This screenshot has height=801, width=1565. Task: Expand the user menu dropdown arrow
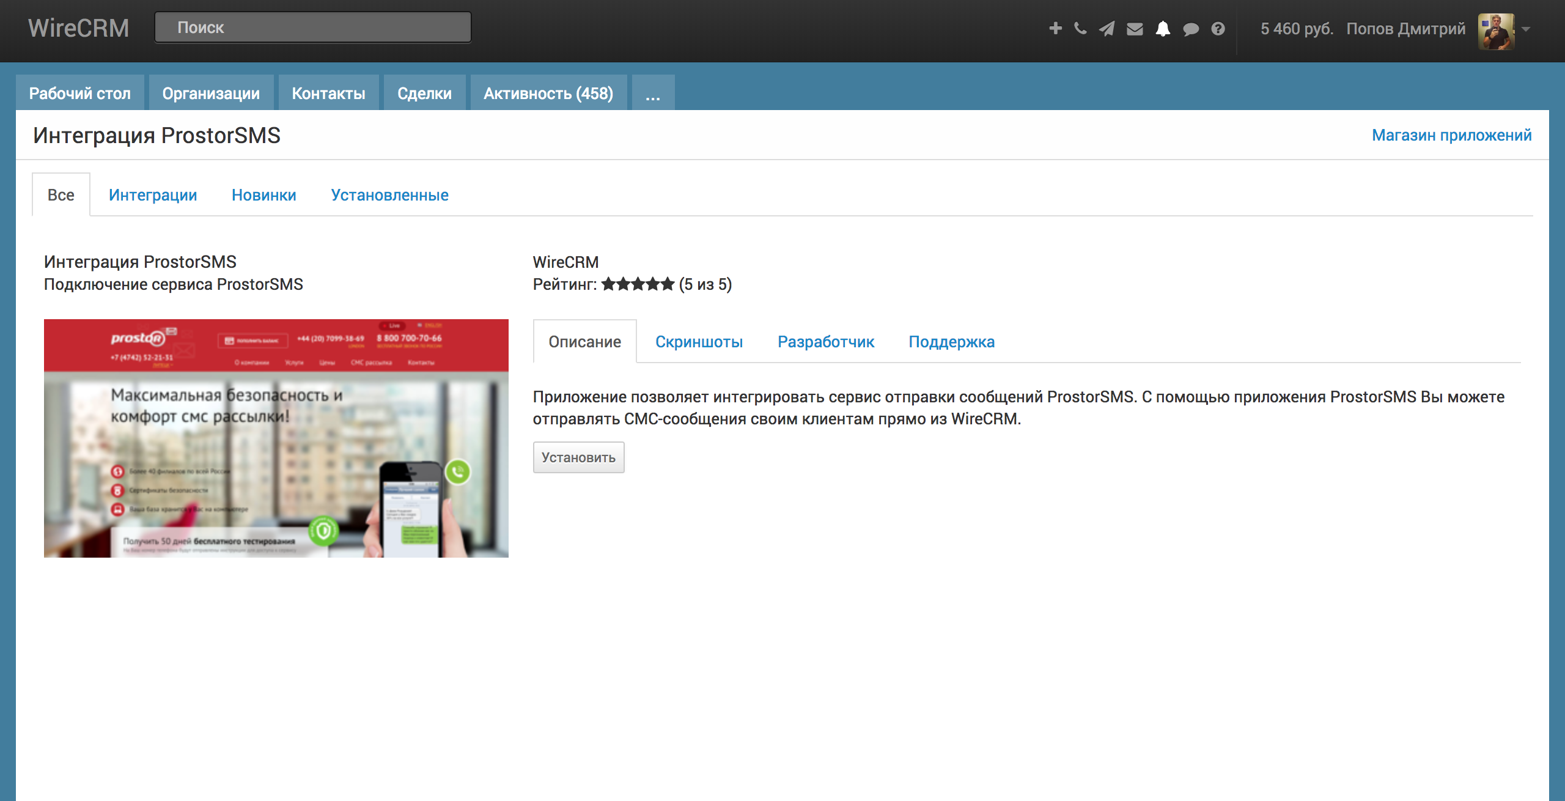tap(1526, 29)
